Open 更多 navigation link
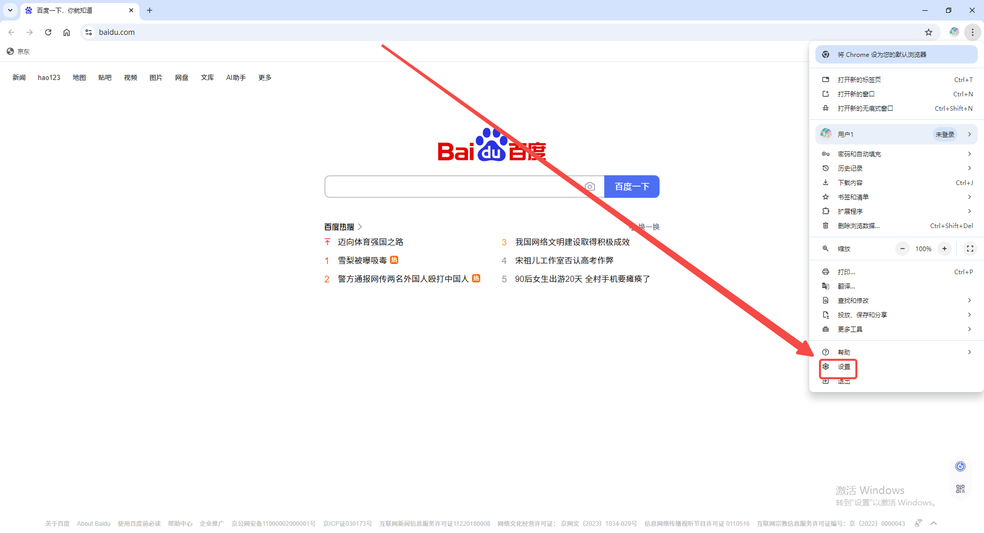Screen dimensions: 984x533 pyautogui.click(x=265, y=77)
